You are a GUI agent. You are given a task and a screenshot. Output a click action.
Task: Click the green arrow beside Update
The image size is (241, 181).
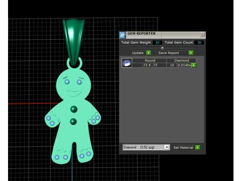(149, 53)
